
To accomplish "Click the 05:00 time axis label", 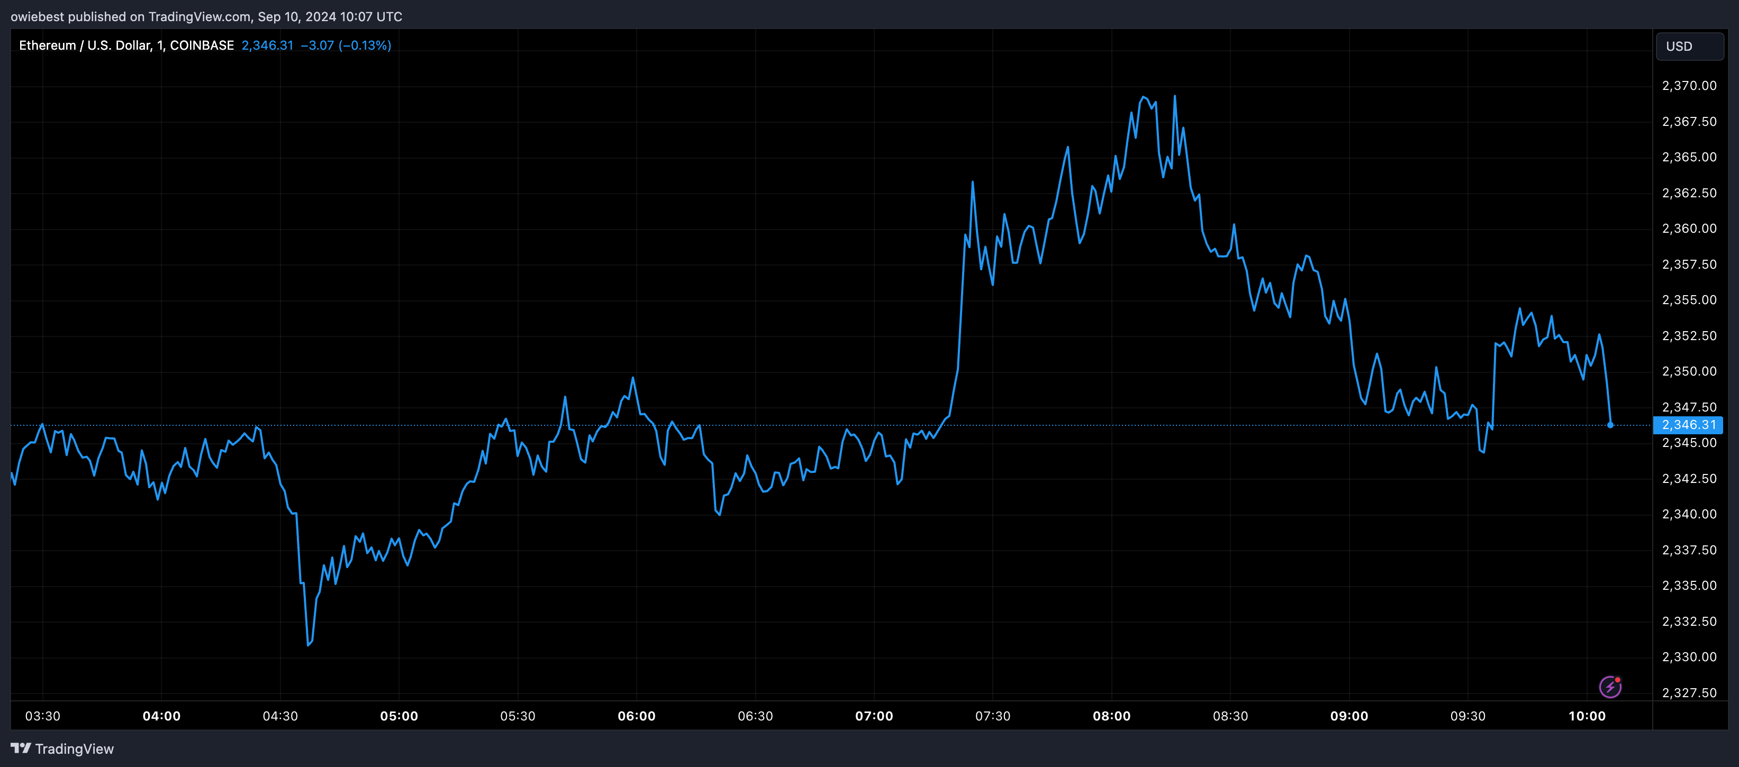I will point(399,716).
